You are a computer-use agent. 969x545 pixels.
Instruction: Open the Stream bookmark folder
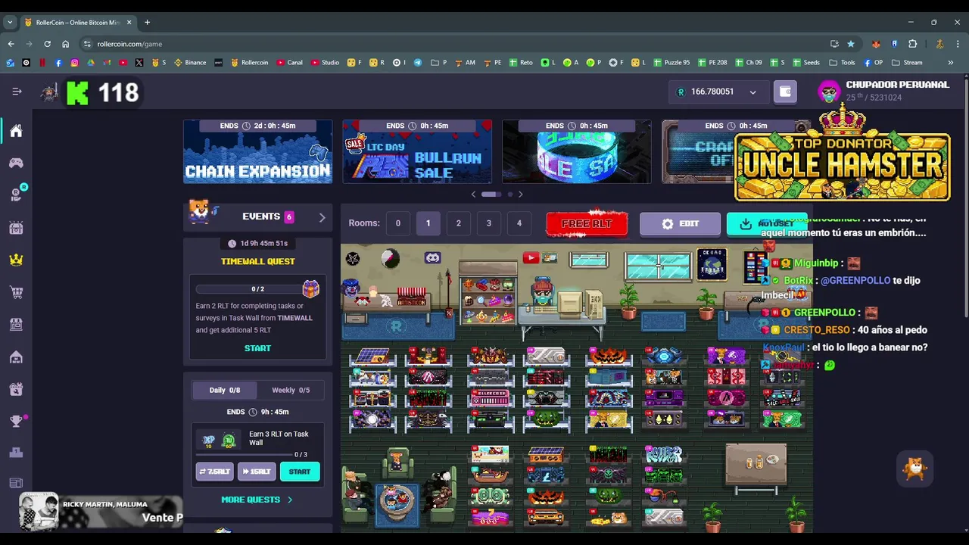click(907, 62)
